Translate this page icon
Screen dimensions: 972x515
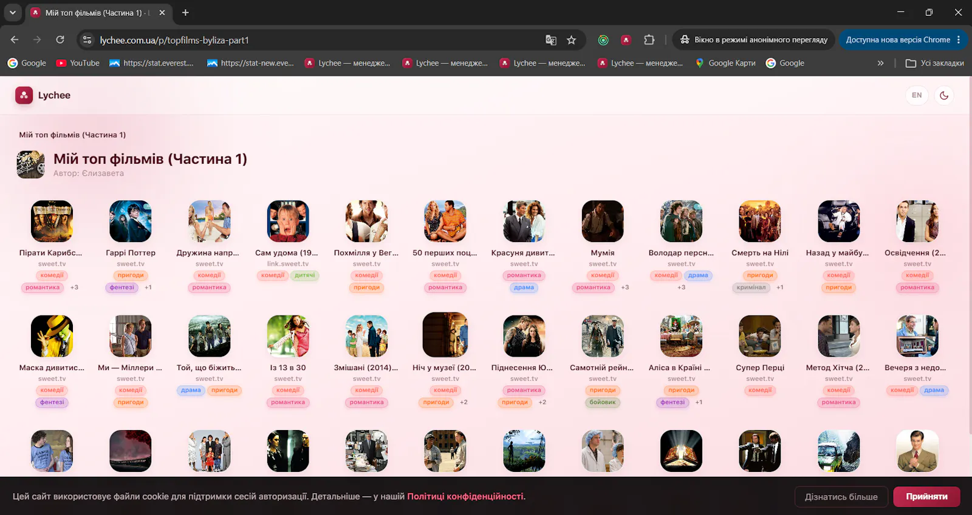pyautogui.click(x=551, y=40)
